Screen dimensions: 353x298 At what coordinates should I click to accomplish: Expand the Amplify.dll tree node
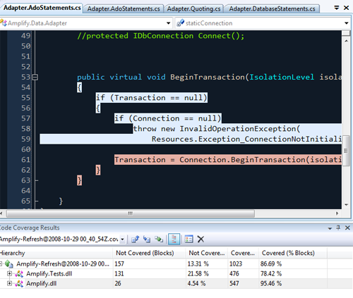9,283
